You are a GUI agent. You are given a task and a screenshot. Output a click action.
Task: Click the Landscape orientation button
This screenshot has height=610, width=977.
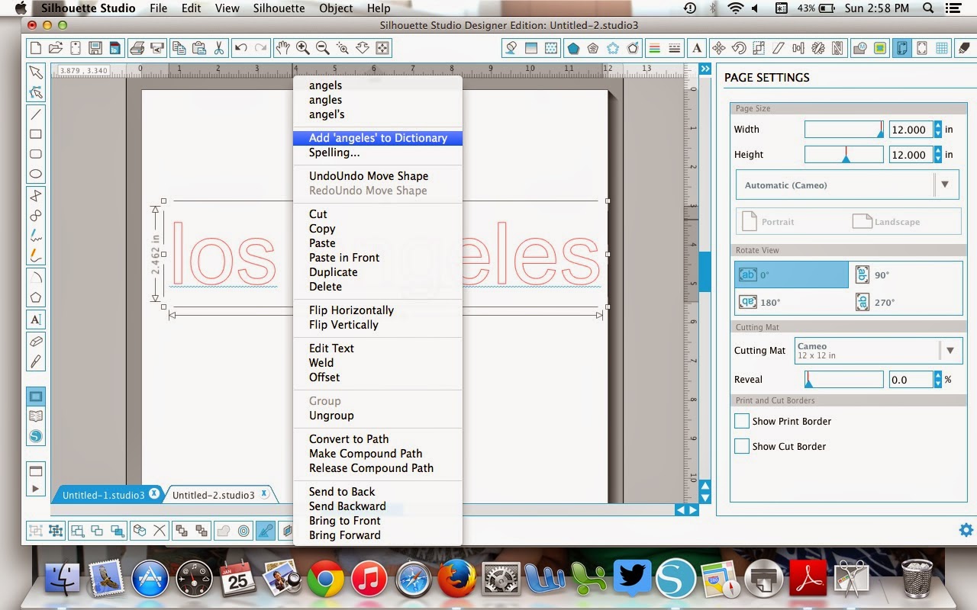pyautogui.click(x=885, y=222)
